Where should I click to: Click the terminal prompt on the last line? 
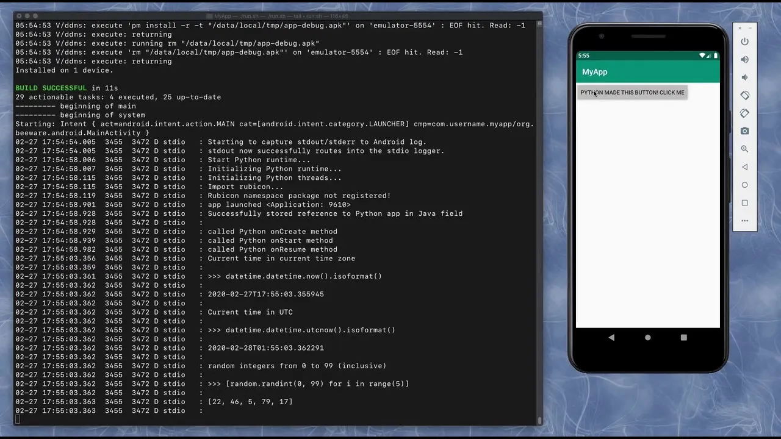point(18,419)
